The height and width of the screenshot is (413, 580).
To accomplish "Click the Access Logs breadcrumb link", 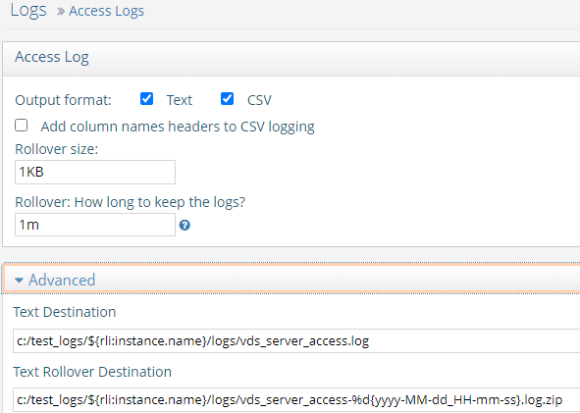I will 107,11.
